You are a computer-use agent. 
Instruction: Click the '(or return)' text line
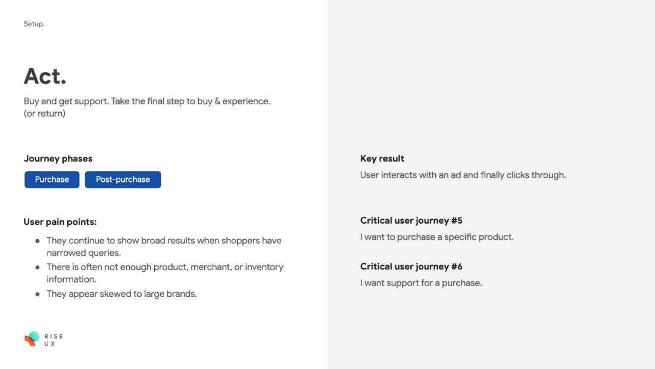(x=45, y=113)
